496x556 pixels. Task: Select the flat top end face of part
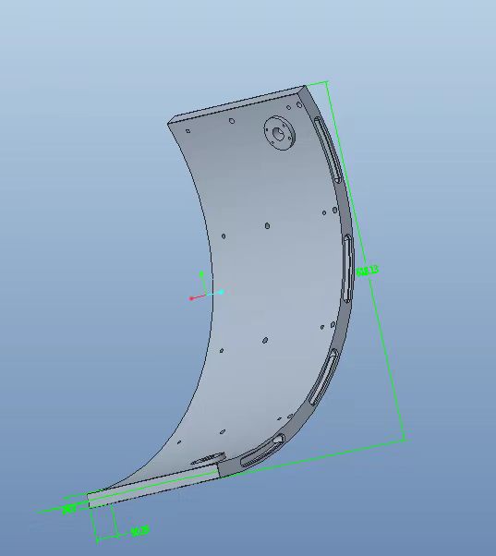pos(236,103)
